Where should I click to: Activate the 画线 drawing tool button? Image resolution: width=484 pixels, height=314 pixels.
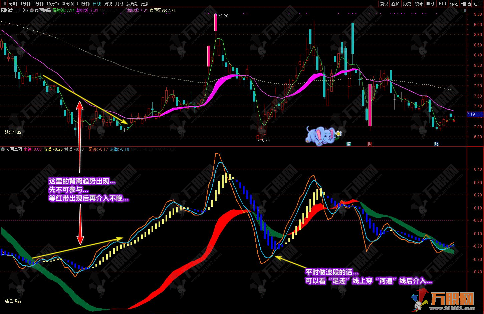(430, 4)
